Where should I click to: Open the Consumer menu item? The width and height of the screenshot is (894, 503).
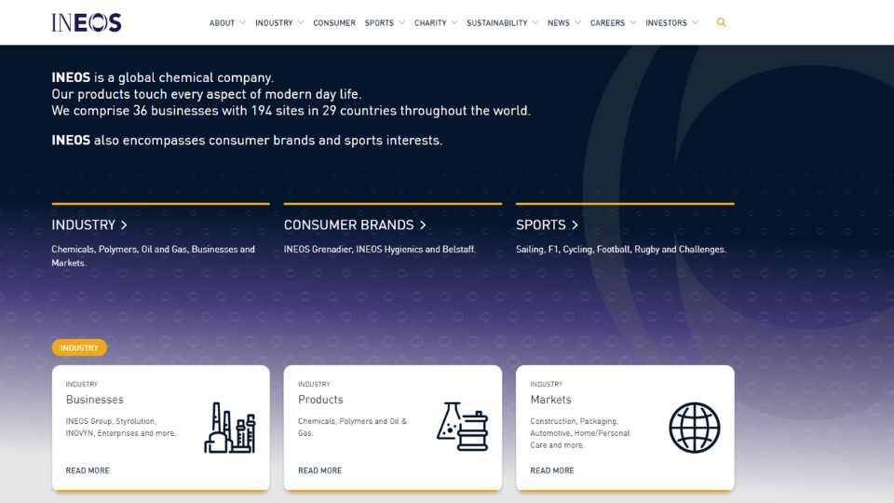(x=334, y=22)
